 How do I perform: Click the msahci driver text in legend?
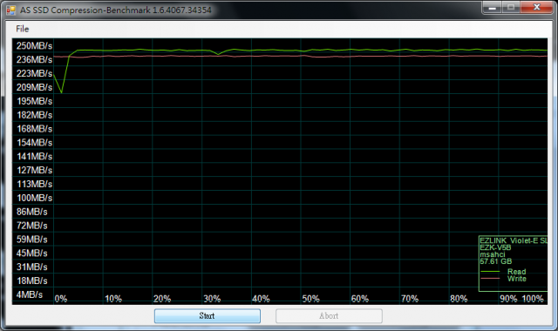[493, 254]
